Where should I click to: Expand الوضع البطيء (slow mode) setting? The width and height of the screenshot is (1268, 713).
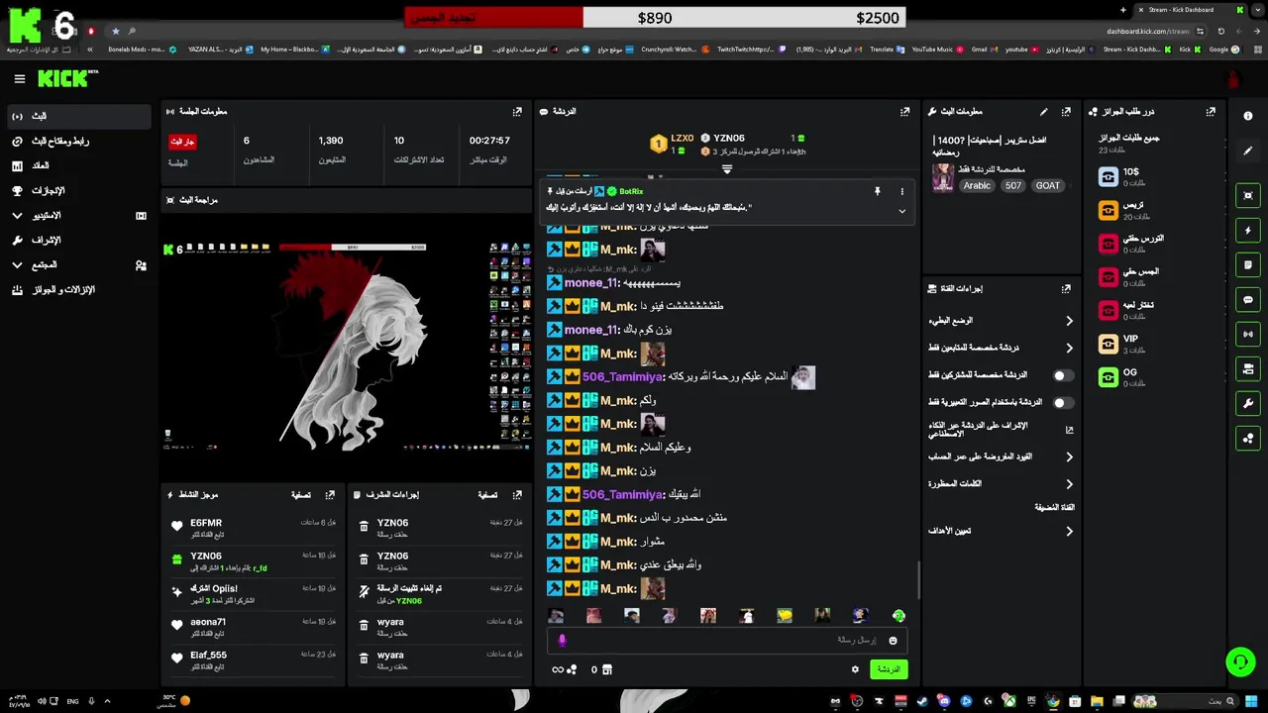(x=1001, y=321)
